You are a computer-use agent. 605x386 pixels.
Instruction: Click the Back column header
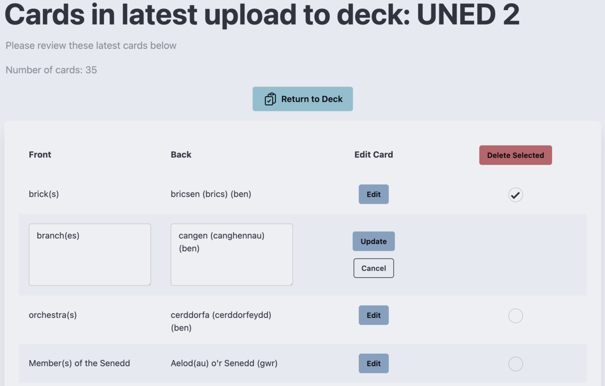coord(181,155)
